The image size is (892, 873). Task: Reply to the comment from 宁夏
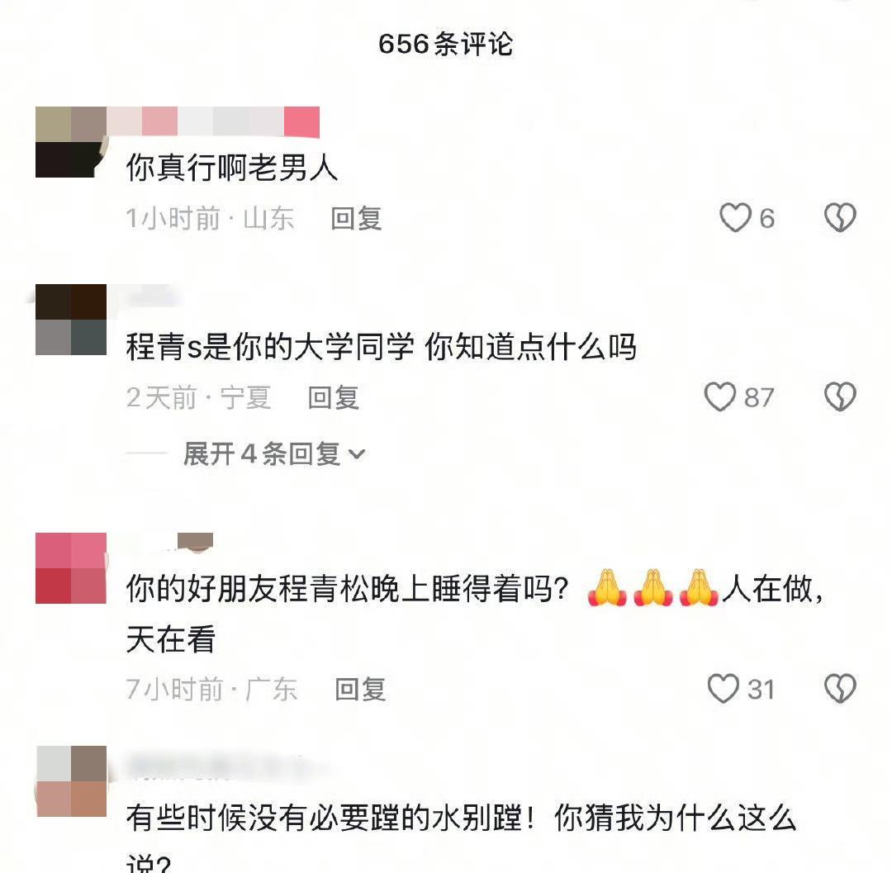[x=334, y=397]
